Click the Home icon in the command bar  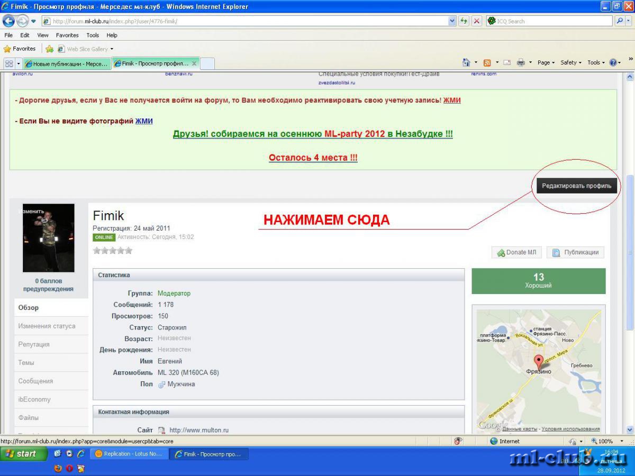coord(466,62)
